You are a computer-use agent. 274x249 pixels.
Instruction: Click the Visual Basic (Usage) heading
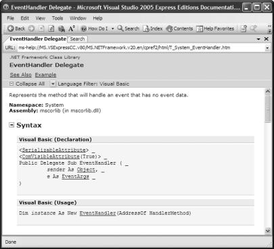tap(48, 202)
